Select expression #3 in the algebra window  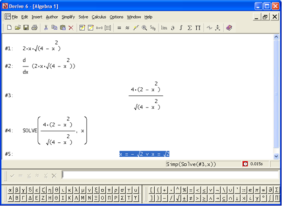pos(145,96)
